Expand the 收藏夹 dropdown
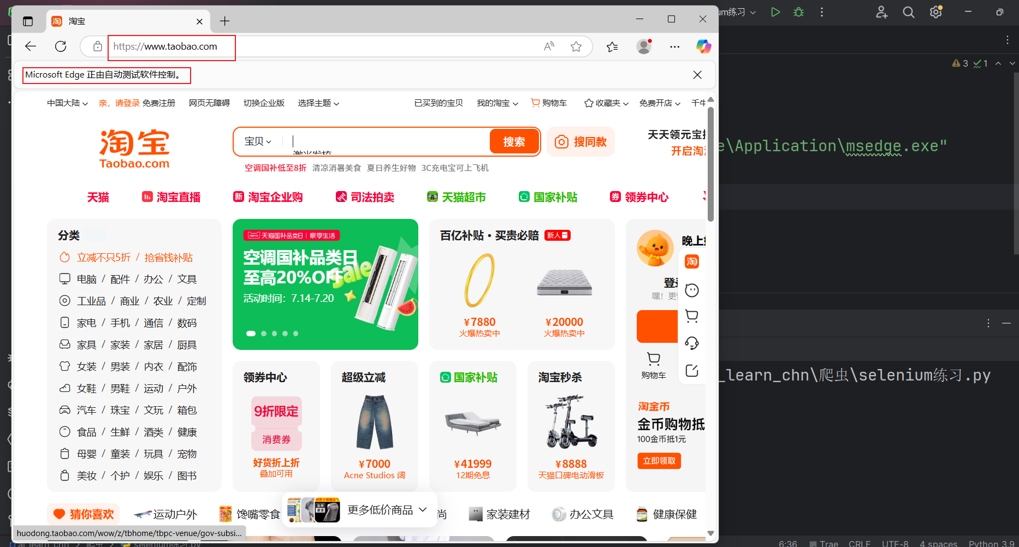 point(606,103)
